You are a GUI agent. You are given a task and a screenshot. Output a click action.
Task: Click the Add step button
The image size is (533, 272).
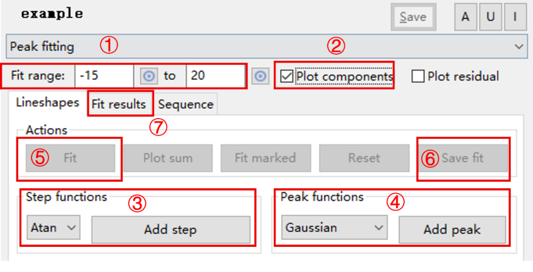(x=171, y=230)
